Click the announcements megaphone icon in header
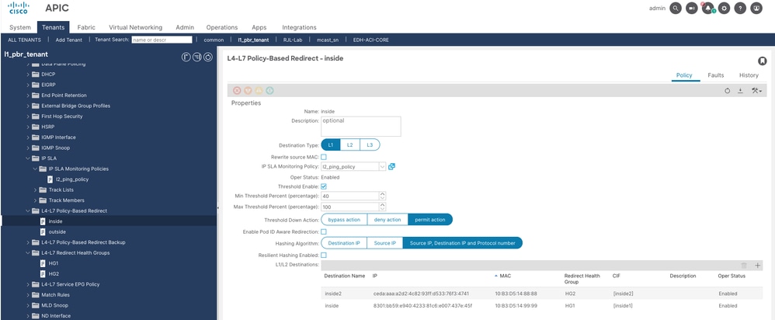This screenshot has width=775, height=320. click(691, 9)
